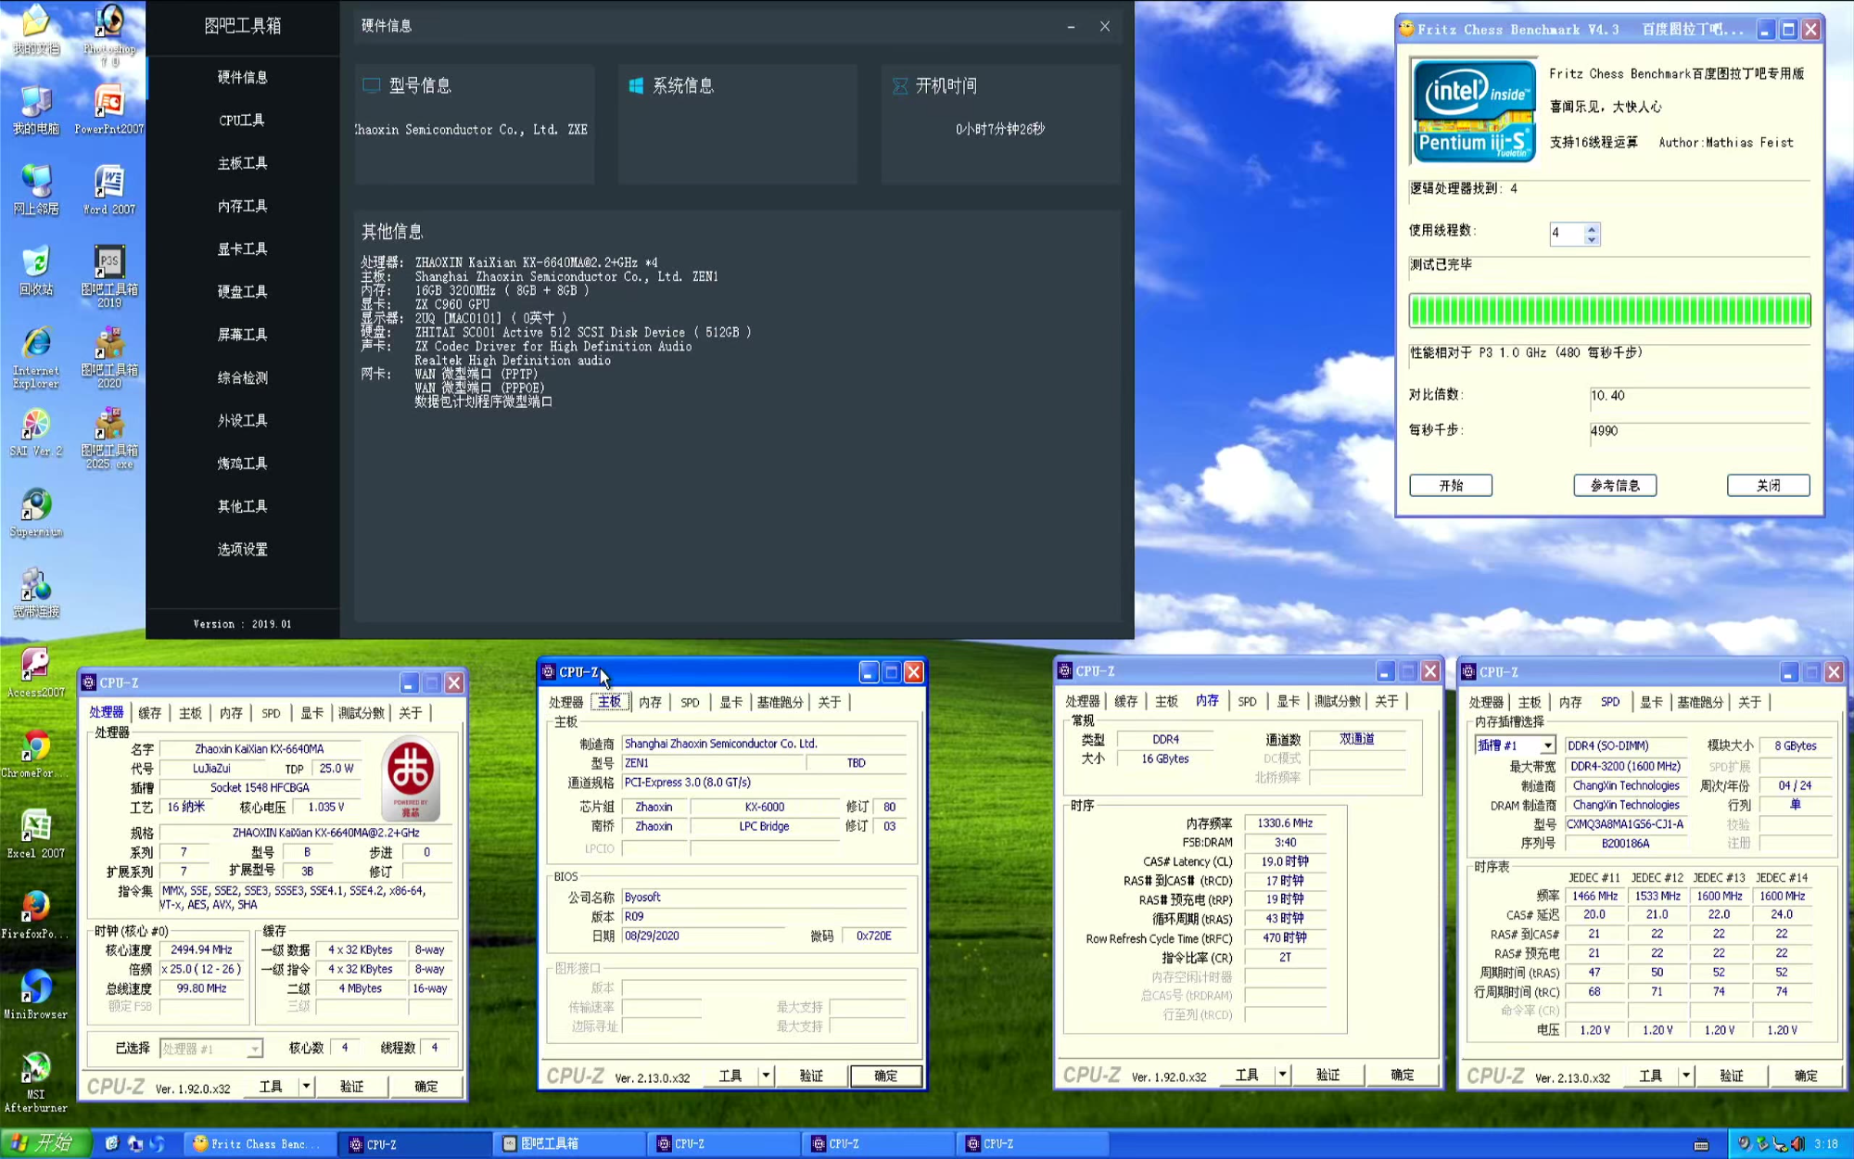Viewport: 1854px width, 1159px height.
Task: Select 选项设置 in sidebar
Action: (x=242, y=550)
